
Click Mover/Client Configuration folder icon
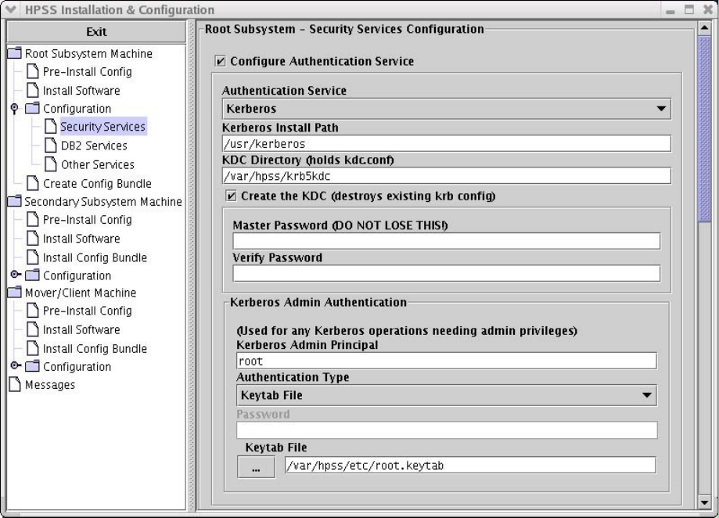pyautogui.click(x=32, y=366)
